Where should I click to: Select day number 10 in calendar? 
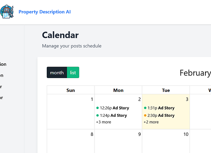click(186, 134)
